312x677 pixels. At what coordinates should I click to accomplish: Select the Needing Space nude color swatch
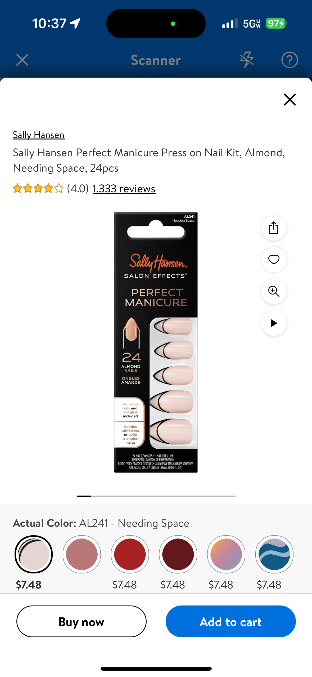coord(34,554)
